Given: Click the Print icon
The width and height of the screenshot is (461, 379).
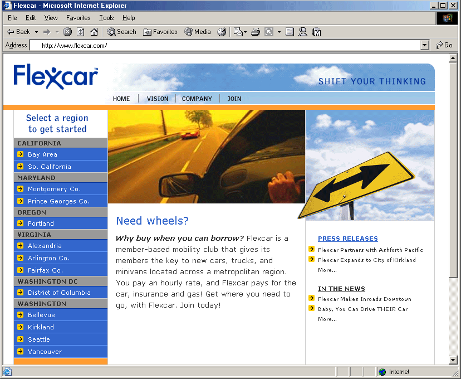Looking at the screenshot, I should (x=256, y=32).
